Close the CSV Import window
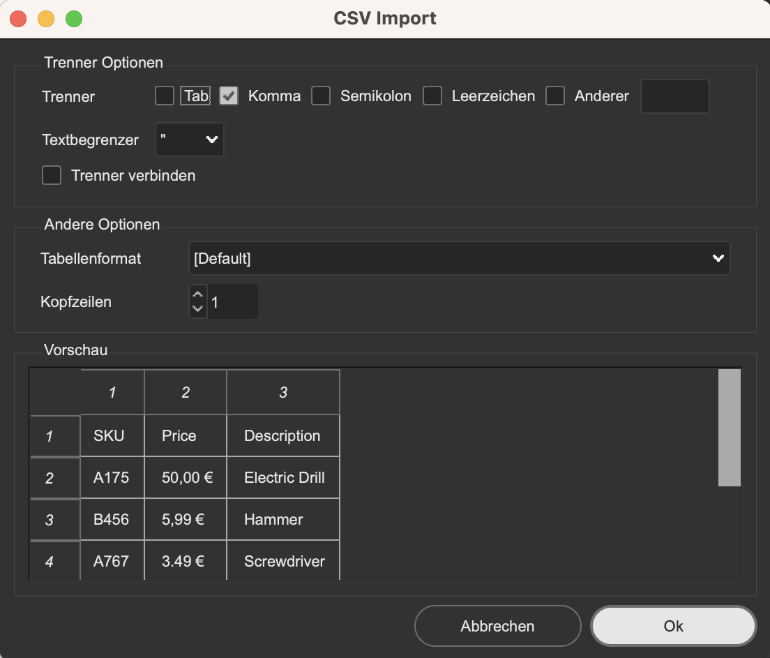This screenshot has height=658, width=770. pos(18,19)
